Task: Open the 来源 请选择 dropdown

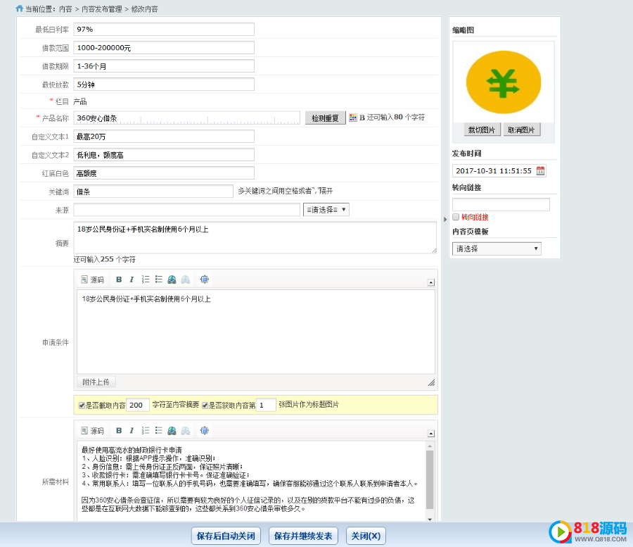Action: point(326,210)
